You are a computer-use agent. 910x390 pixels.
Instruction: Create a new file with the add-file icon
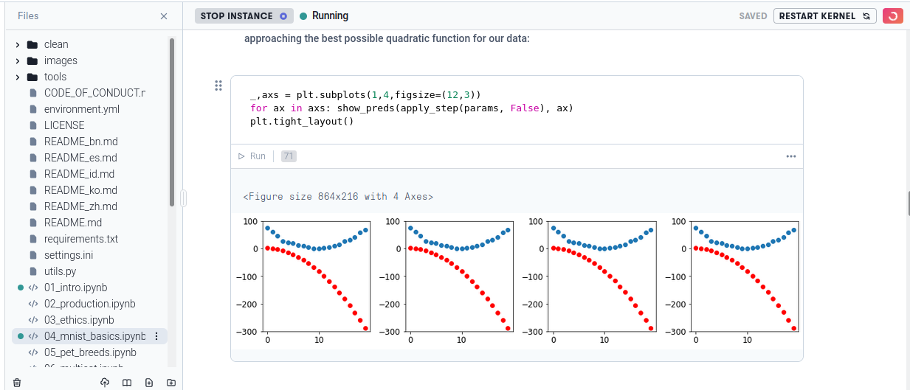[x=149, y=383]
